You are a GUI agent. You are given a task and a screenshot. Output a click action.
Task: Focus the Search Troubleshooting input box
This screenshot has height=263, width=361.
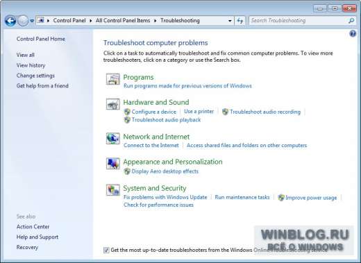(299, 21)
